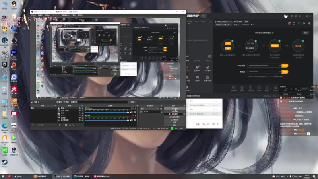Open the third OBS menu bar item
Screen dimensions: 318x179
point(47,15)
